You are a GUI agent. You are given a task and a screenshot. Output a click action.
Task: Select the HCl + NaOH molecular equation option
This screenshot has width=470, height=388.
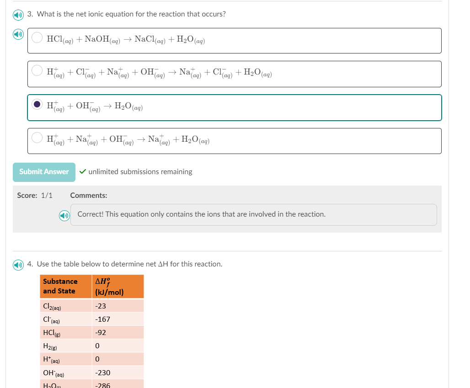37,38
